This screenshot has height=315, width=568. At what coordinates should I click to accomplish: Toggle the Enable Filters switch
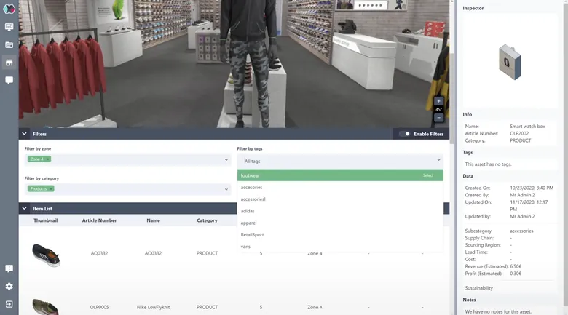point(405,134)
